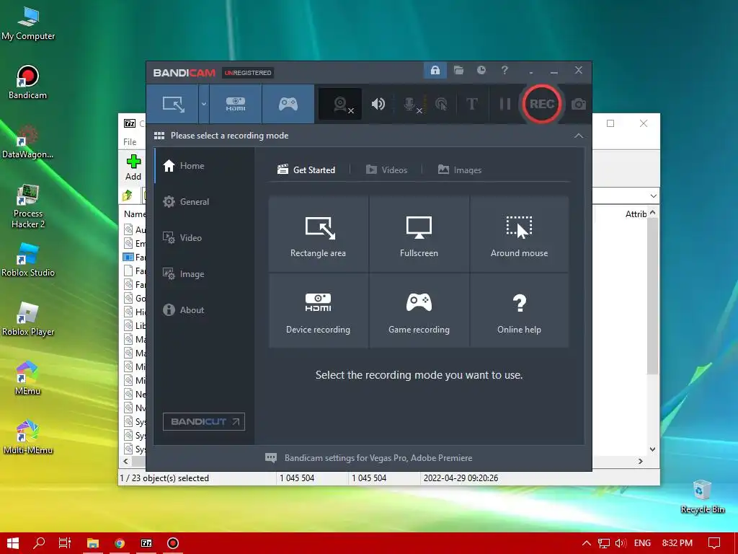
Task: Collapse the recording mode panel chevron
Action: click(x=579, y=136)
